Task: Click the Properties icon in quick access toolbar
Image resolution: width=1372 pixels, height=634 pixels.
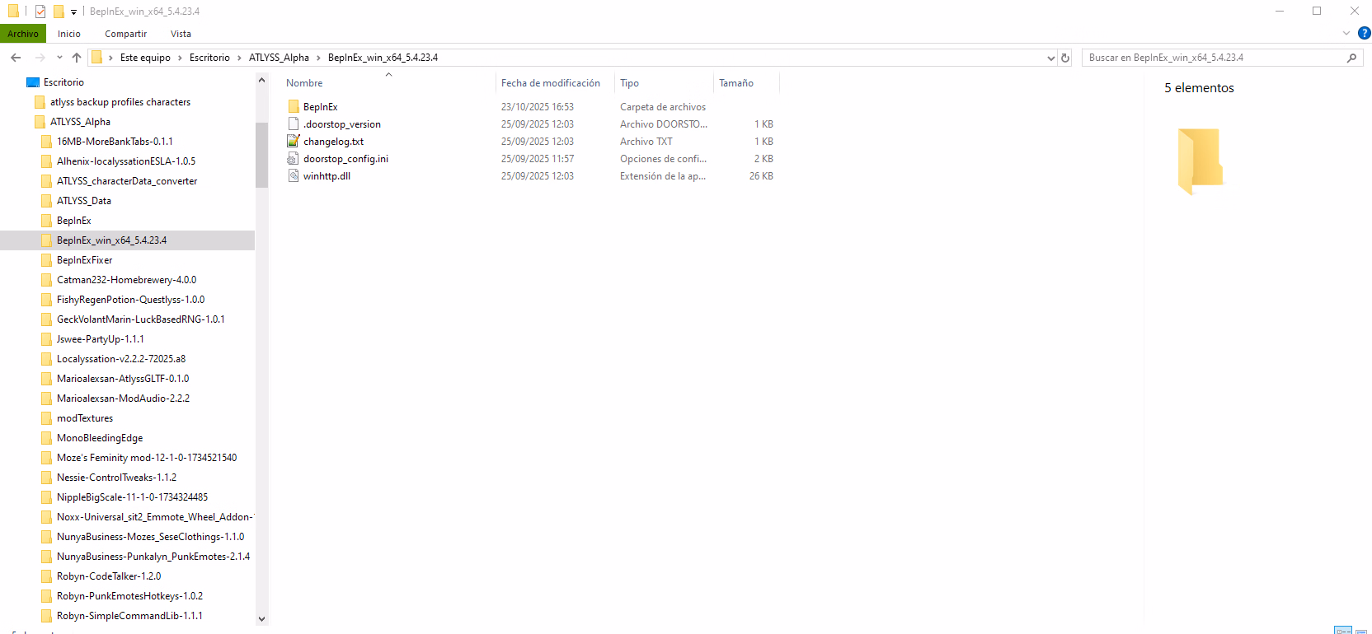Action: point(40,12)
